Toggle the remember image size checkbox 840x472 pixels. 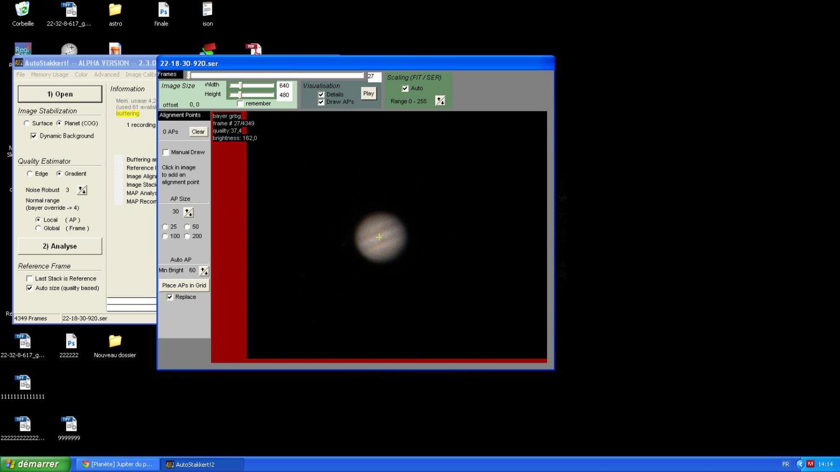point(240,104)
